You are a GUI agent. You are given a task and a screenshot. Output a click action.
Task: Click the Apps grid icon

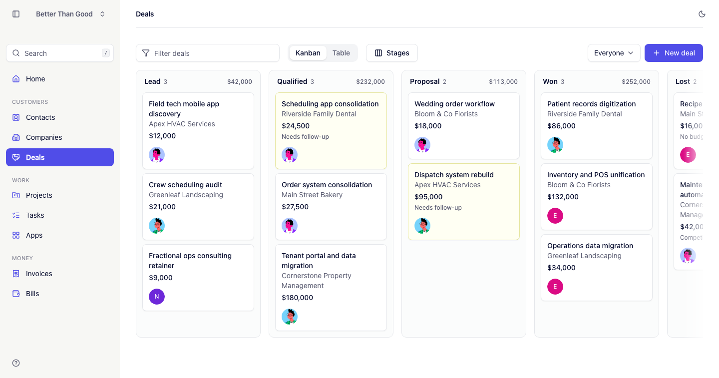click(16, 235)
